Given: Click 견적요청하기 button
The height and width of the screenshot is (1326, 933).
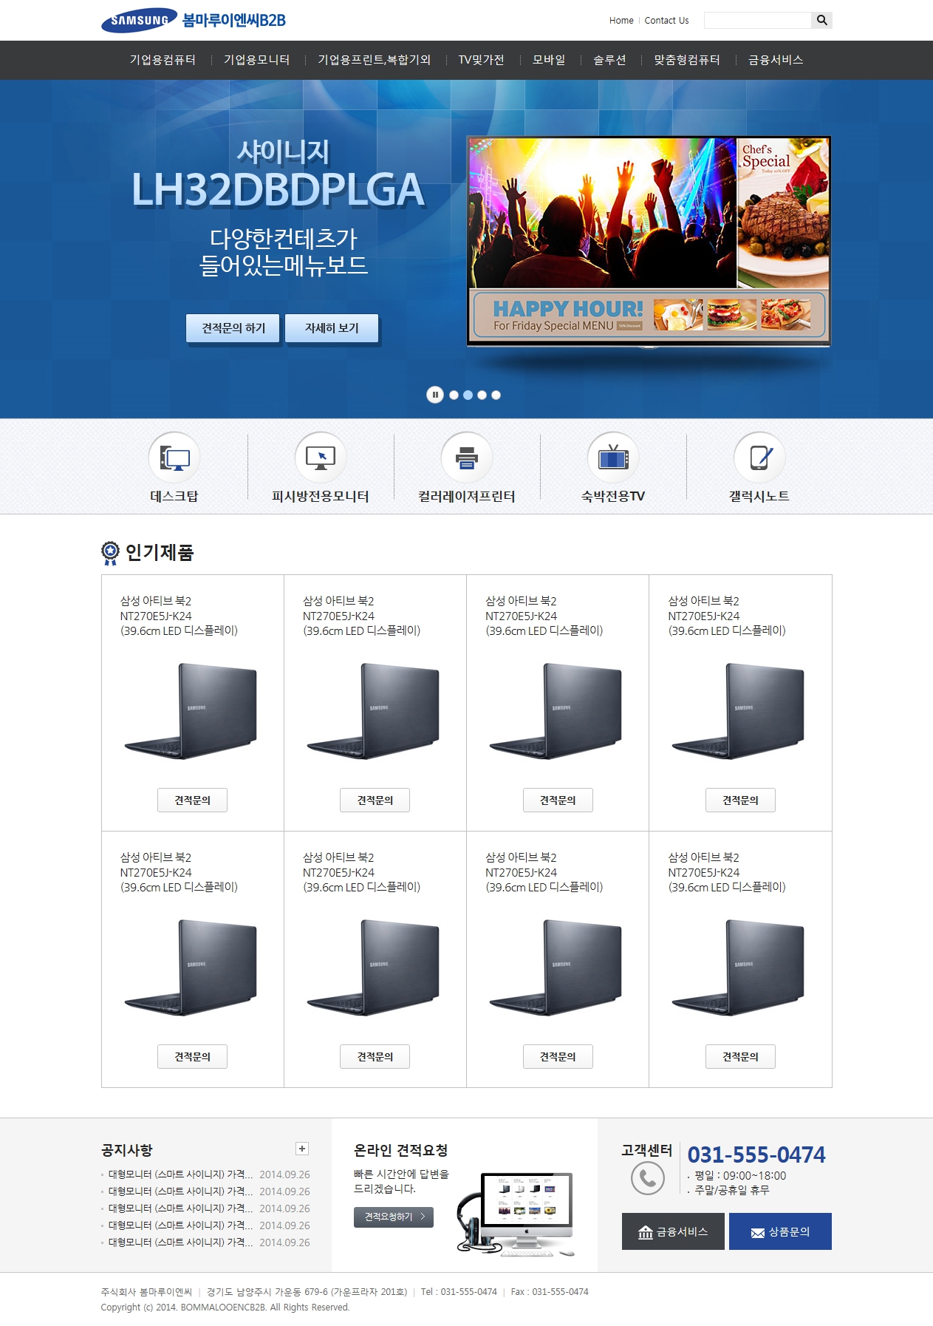Looking at the screenshot, I should (394, 1217).
